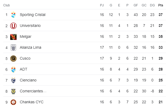Click the Sporting Cristal club crest
This screenshot has height=107, width=166.
coord(13,15)
